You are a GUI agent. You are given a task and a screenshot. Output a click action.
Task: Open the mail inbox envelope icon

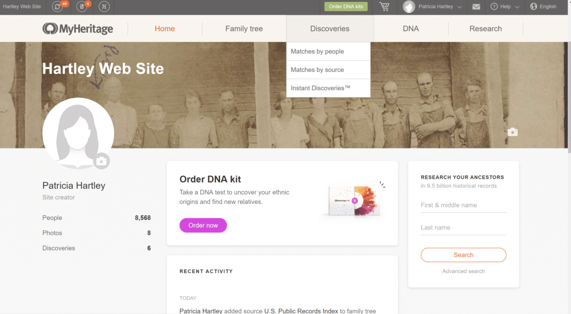point(476,7)
